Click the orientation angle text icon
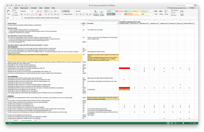 55,11
